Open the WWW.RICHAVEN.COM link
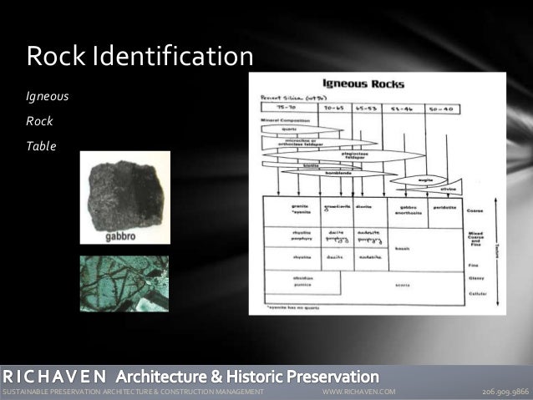This screenshot has height=400, width=533. pyautogui.click(x=359, y=392)
